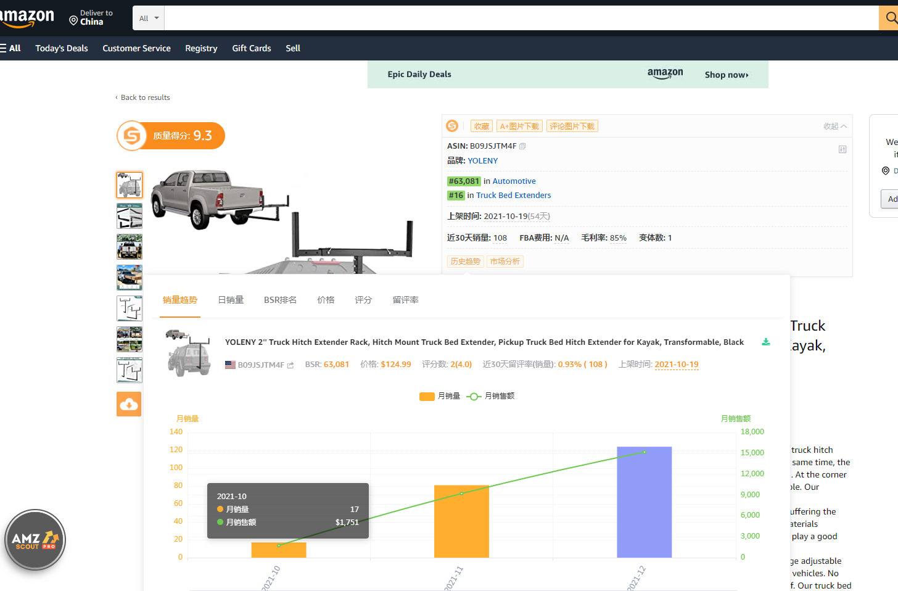Switch to the 留评率 tab
Screen dimensions: 898x591
pyautogui.click(x=405, y=300)
